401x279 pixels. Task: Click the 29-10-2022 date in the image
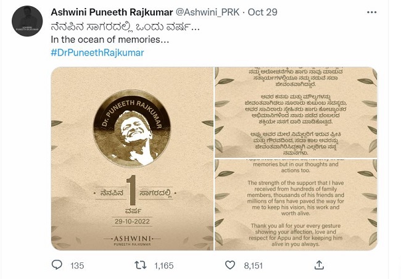pos(131,220)
